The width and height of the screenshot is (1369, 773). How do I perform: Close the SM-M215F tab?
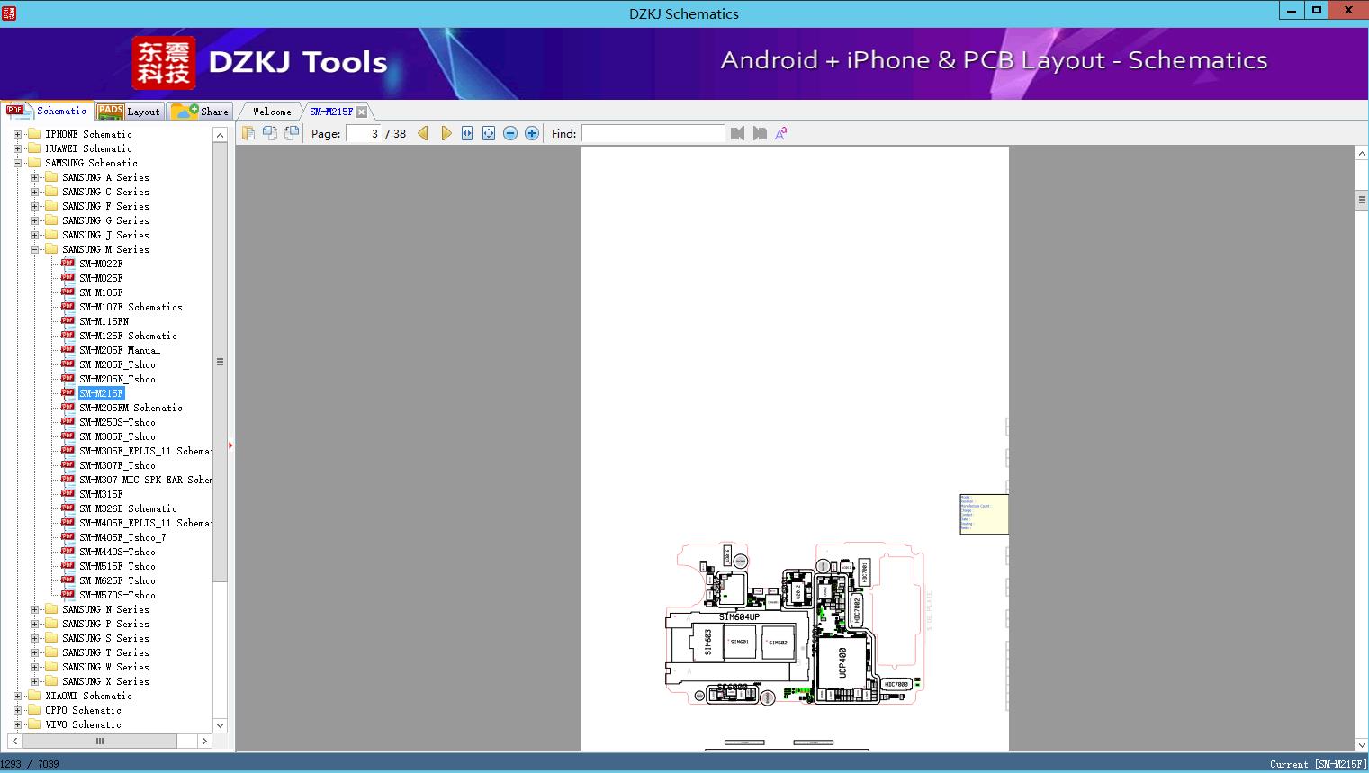point(362,112)
